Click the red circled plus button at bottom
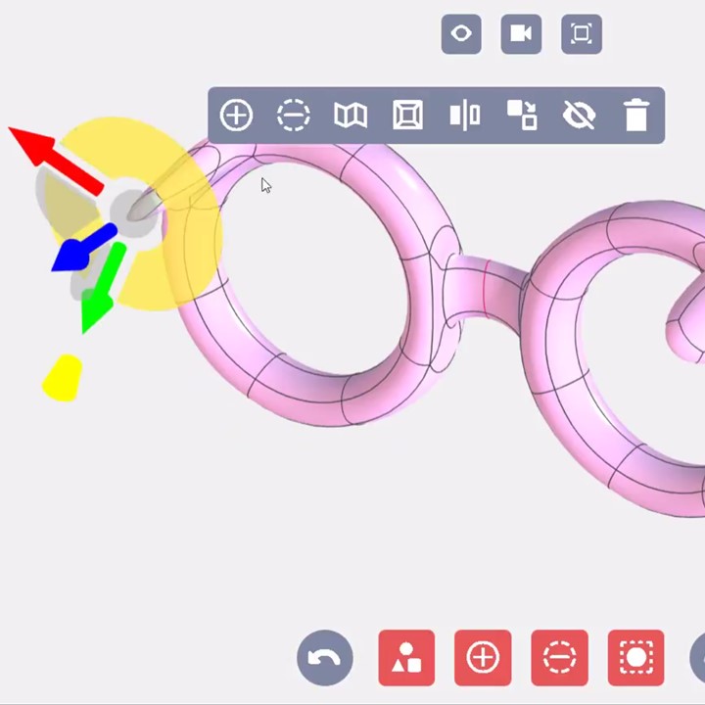 click(483, 657)
